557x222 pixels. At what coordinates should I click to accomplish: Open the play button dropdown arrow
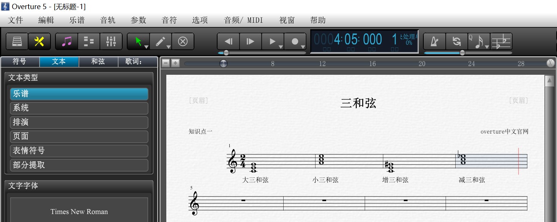click(281, 47)
